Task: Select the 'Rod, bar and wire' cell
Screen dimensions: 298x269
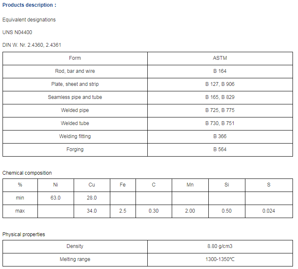Action: [x=75, y=71]
